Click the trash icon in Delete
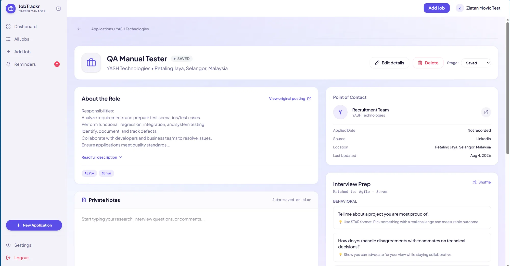This screenshot has height=266, width=510. 420,63
